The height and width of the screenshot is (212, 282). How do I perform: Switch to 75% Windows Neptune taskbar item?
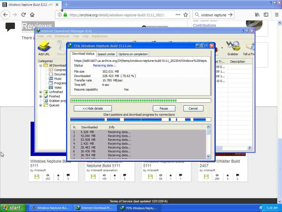click(x=139, y=208)
